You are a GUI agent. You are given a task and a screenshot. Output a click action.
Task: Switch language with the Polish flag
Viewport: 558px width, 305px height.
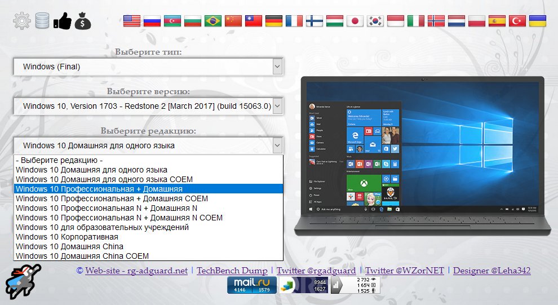(x=476, y=21)
